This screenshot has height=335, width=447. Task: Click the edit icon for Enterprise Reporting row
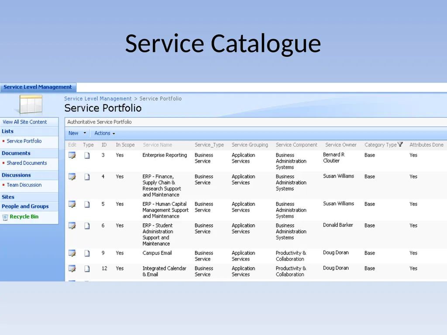(72, 155)
